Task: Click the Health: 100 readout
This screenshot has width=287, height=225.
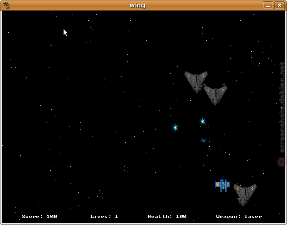Action: click(x=167, y=217)
